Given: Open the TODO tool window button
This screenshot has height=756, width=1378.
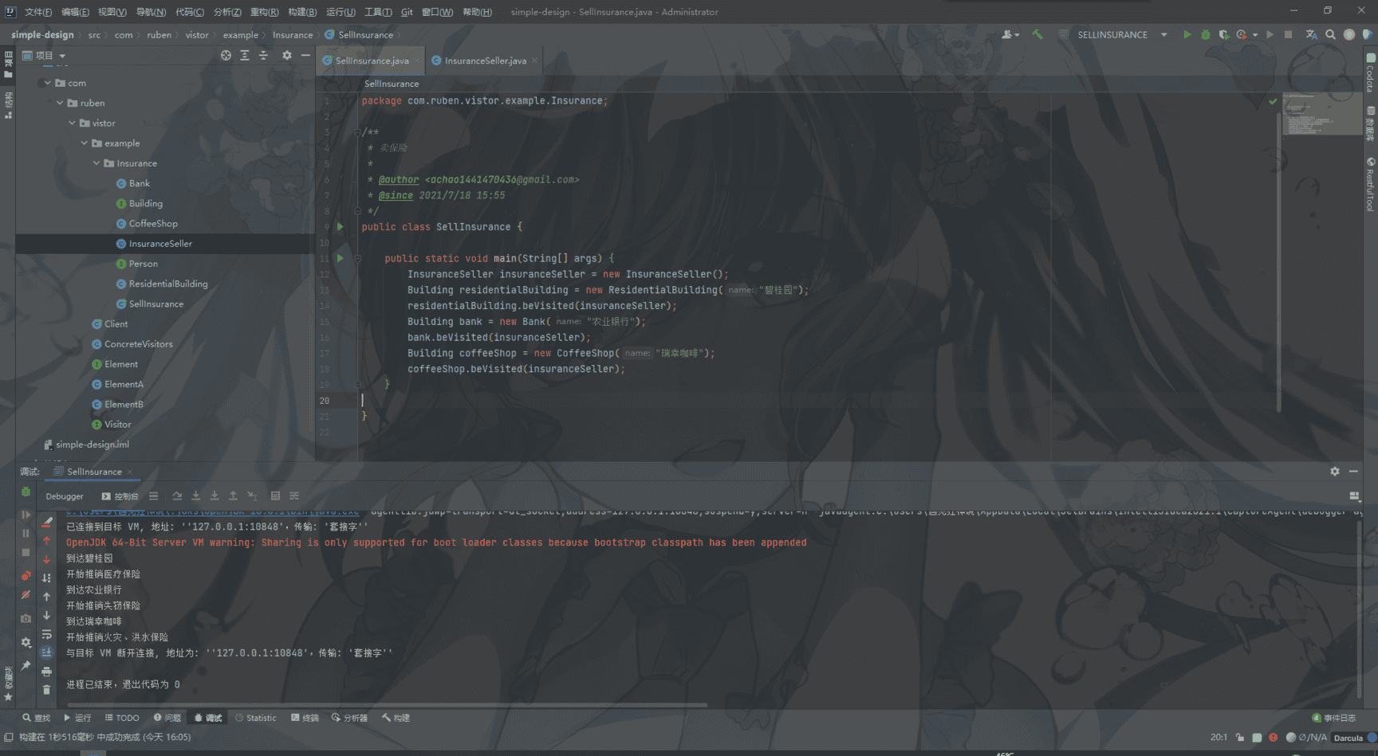Looking at the screenshot, I should tap(122, 718).
